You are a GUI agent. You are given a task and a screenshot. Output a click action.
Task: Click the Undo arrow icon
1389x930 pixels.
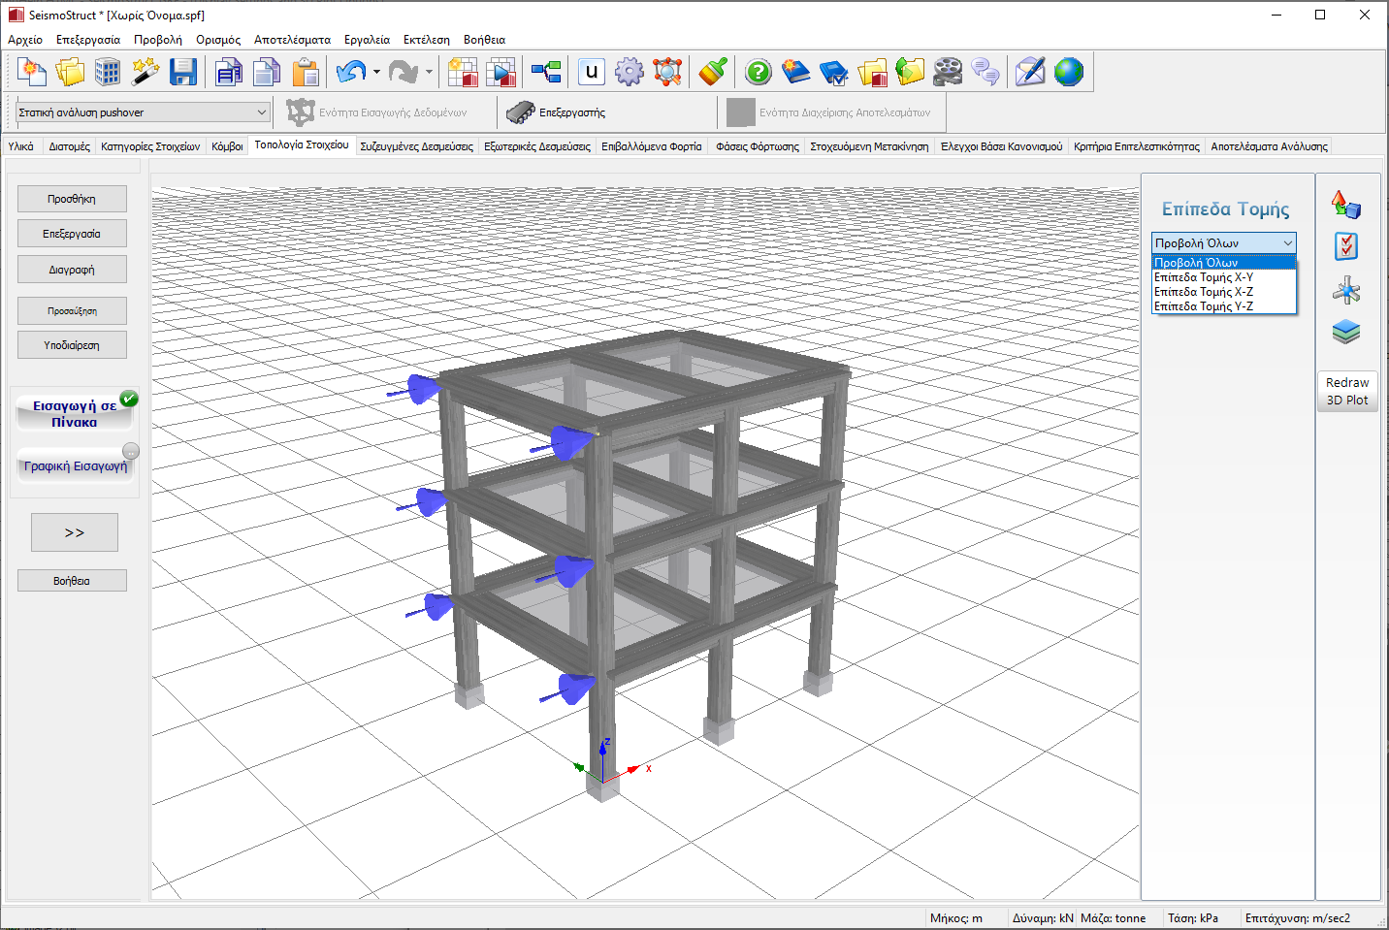350,72
